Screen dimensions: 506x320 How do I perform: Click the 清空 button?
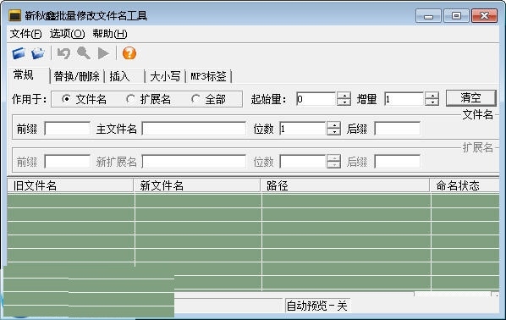pos(470,98)
